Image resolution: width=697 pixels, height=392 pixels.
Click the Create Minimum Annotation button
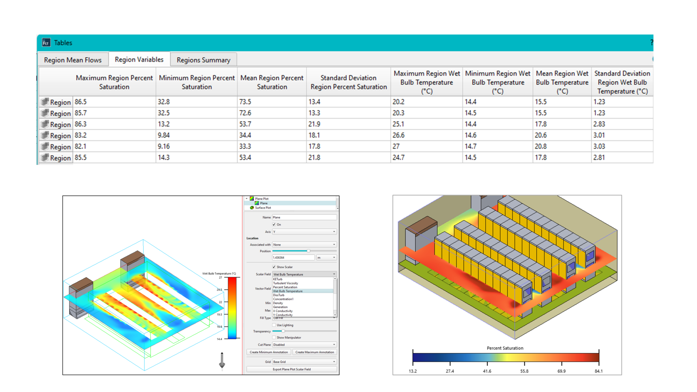268,352
